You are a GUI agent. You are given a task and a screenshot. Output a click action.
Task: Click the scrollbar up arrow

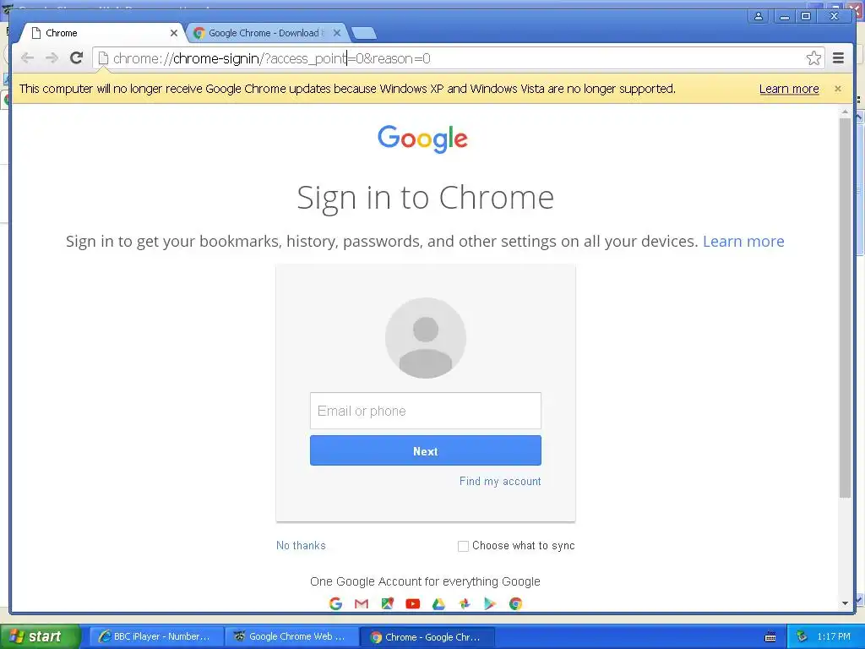coord(845,112)
